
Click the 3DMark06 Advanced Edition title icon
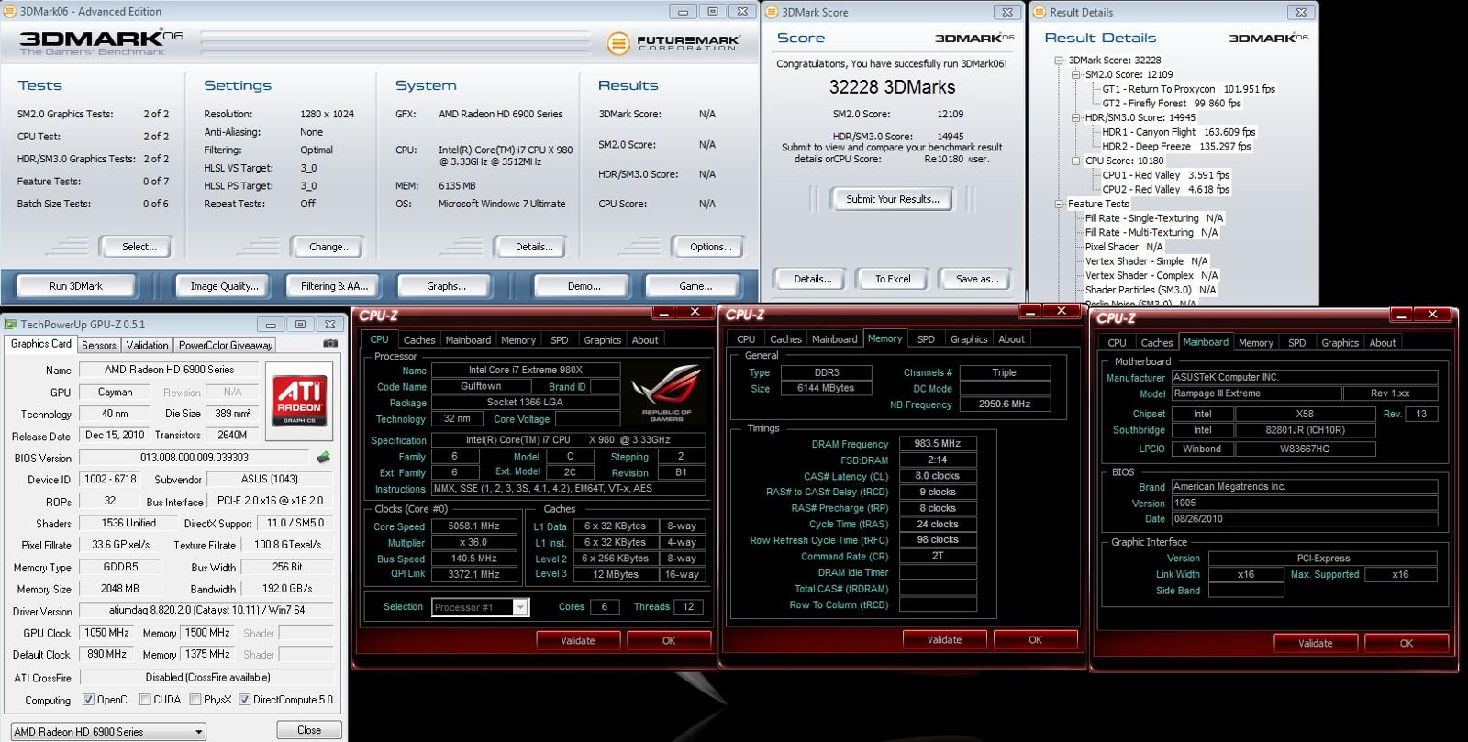pos(10,11)
